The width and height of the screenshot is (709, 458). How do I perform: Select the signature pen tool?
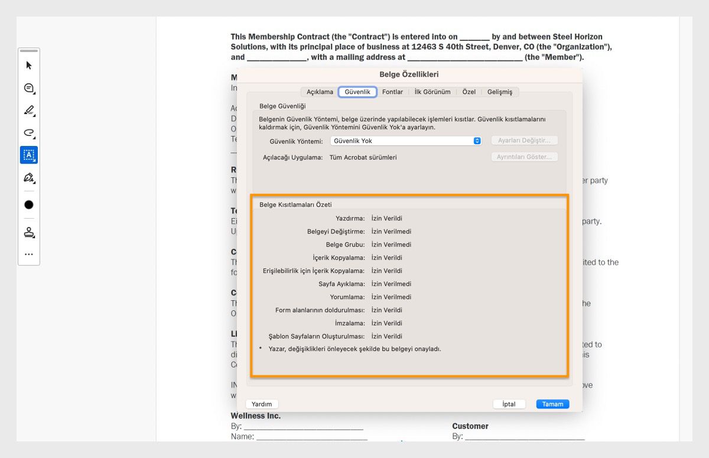click(x=28, y=177)
